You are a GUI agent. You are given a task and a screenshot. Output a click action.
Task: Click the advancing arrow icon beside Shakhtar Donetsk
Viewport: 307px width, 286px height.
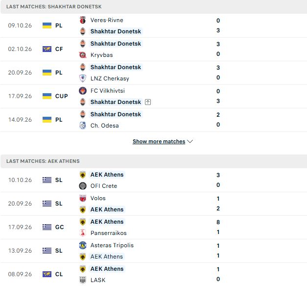click(x=148, y=102)
